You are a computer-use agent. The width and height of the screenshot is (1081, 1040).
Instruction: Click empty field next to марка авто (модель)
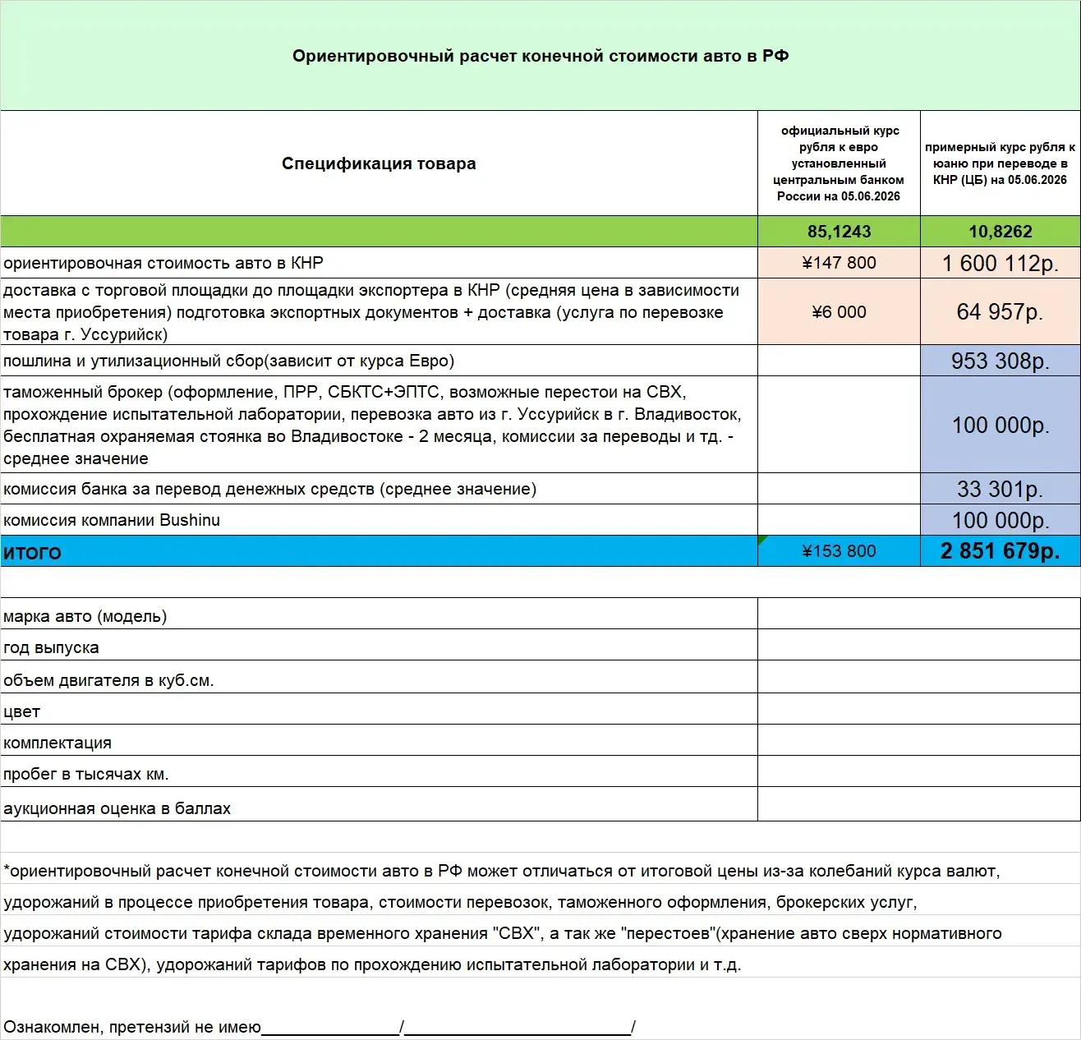tap(919, 614)
